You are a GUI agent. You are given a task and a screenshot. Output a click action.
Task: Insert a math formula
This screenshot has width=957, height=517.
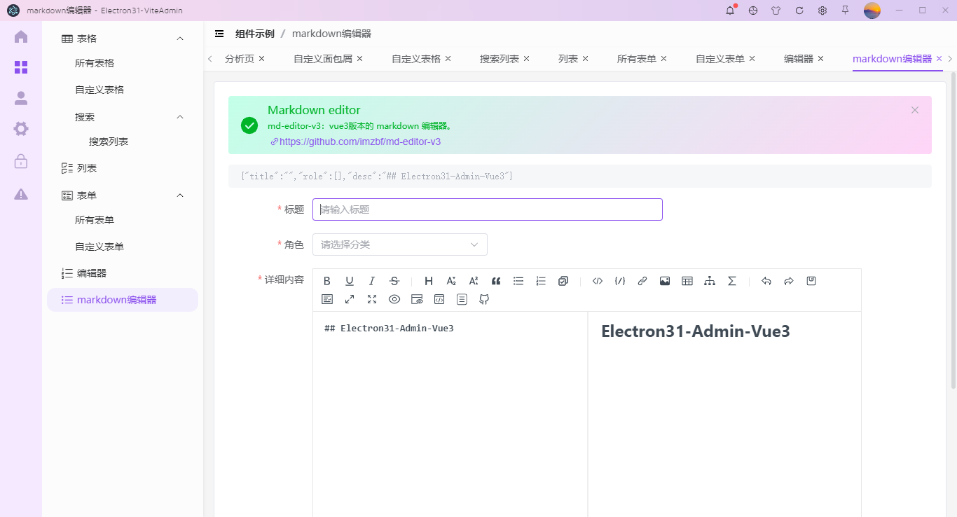731,281
